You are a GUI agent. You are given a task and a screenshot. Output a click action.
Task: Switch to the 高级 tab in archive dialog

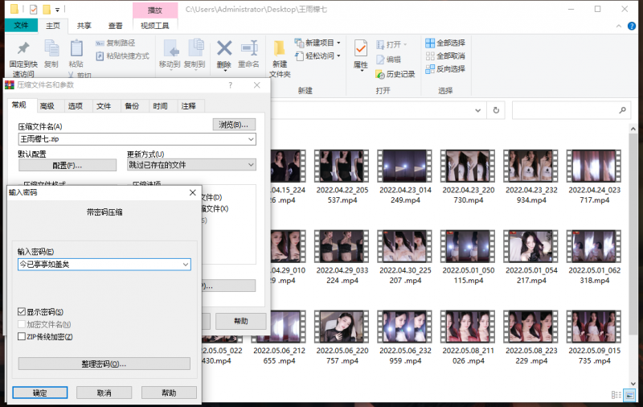click(x=47, y=106)
